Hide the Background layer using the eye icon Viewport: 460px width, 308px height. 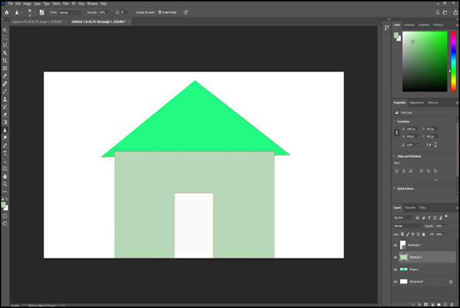point(396,281)
